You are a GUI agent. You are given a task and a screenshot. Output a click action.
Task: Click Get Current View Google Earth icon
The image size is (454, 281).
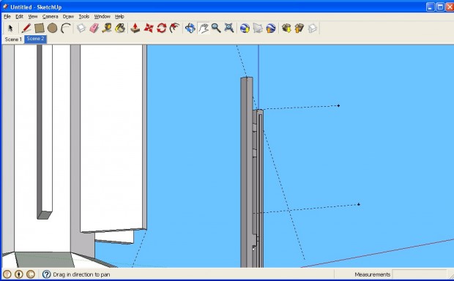tap(245, 28)
